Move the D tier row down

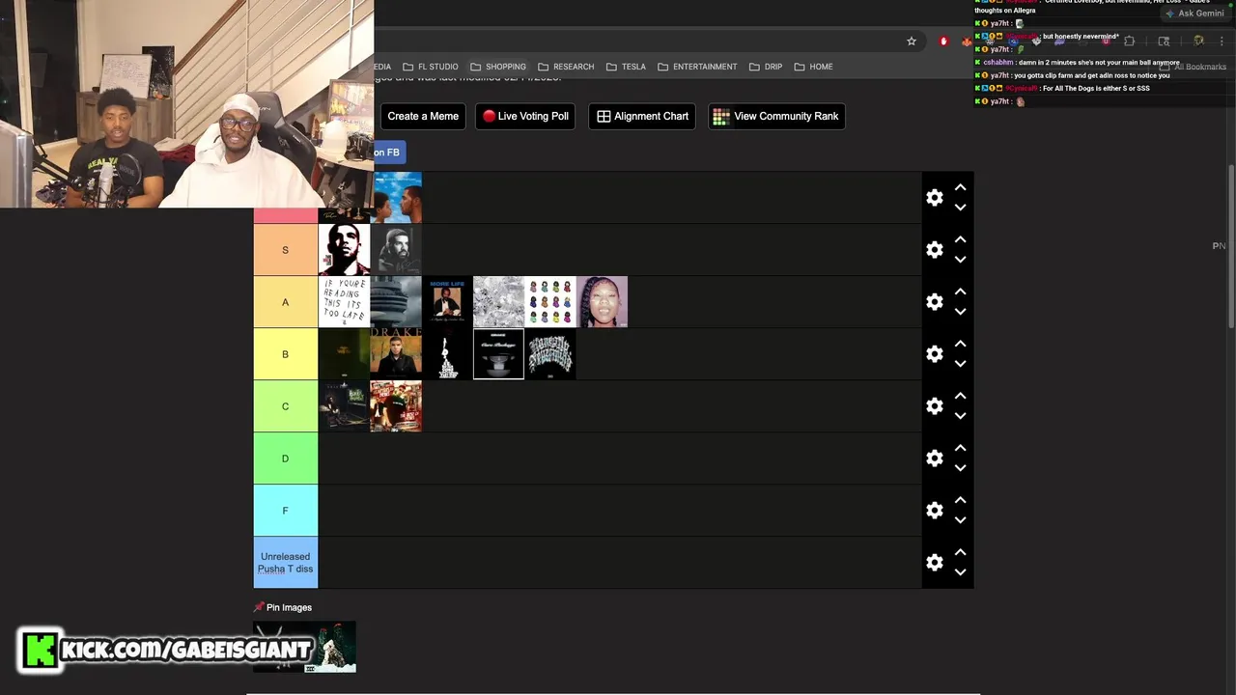(x=961, y=468)
